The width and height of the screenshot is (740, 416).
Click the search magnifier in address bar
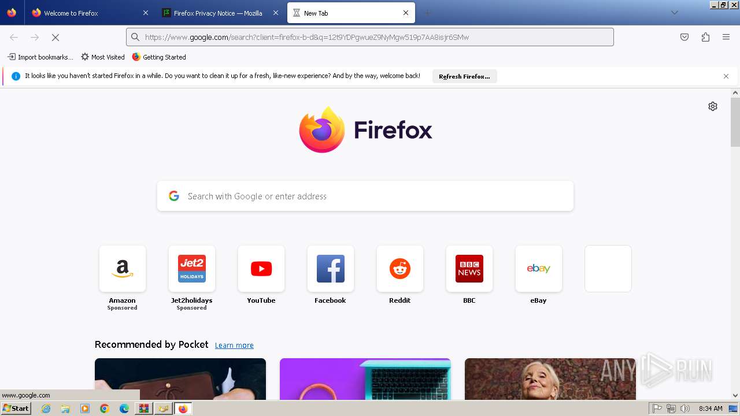(x=135, y=37)
